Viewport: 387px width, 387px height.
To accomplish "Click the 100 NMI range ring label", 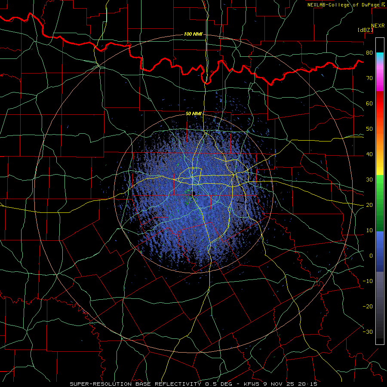I will coord(193,34).
